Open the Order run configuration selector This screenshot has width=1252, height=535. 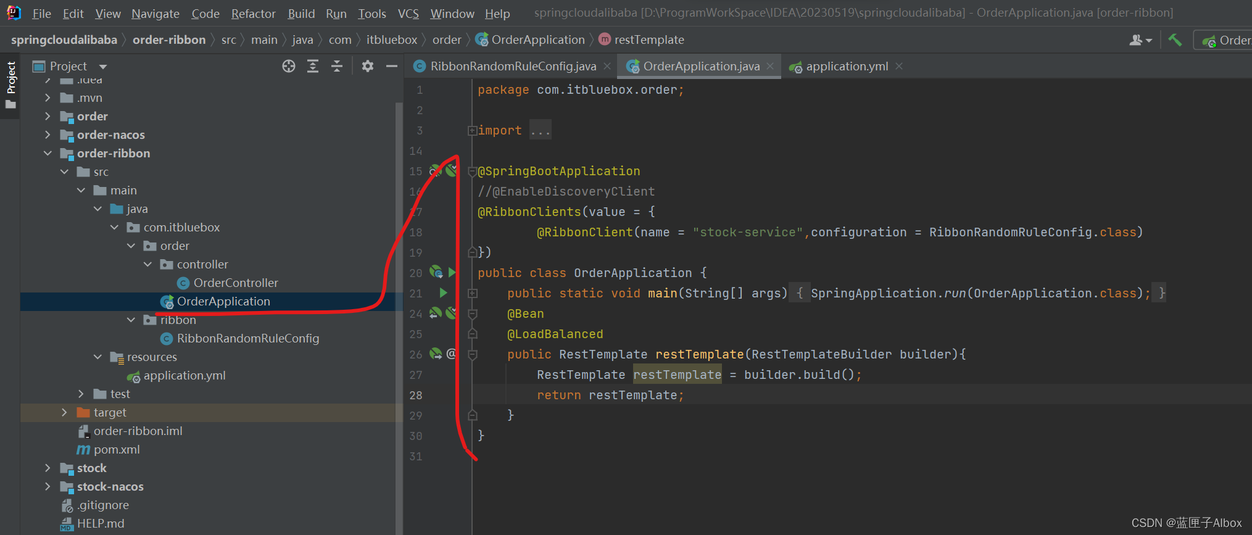point(1225,40)
